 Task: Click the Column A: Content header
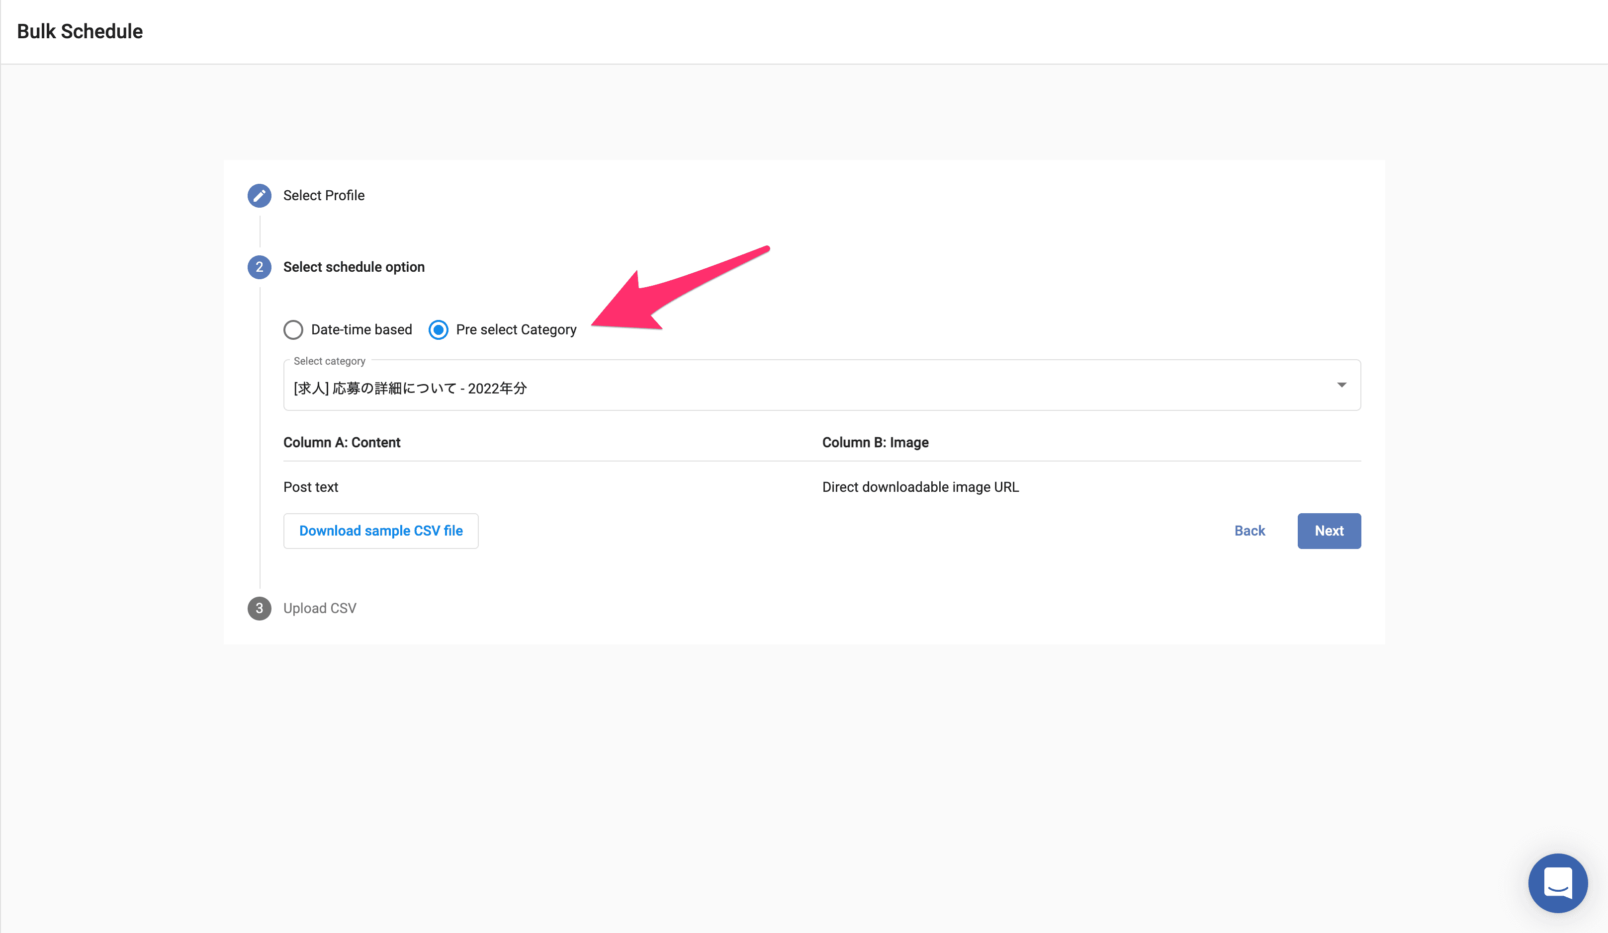[342, 443]
